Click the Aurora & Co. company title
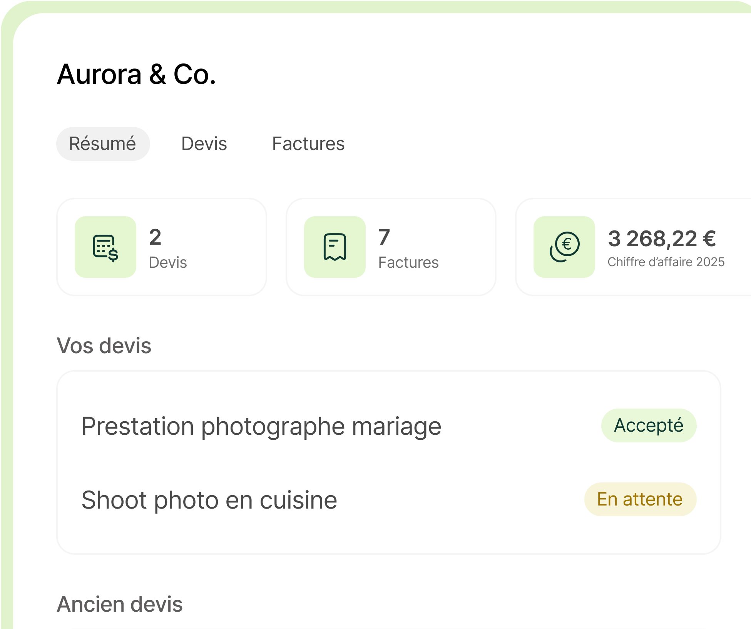 point(136,74)
